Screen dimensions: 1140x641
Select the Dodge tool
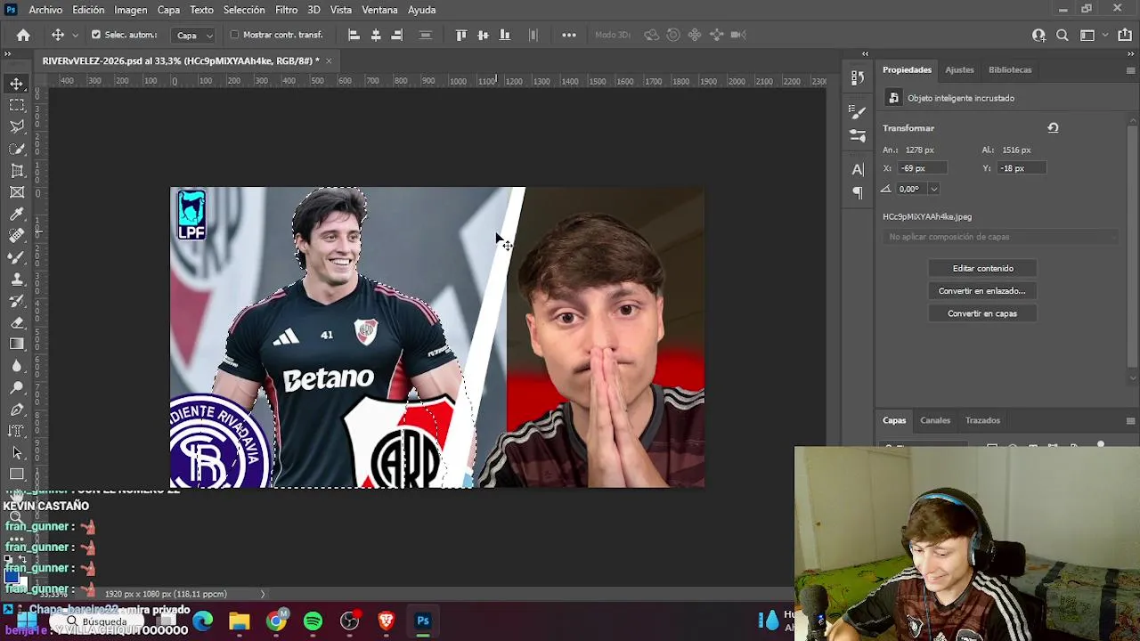[x=17, y=387]
